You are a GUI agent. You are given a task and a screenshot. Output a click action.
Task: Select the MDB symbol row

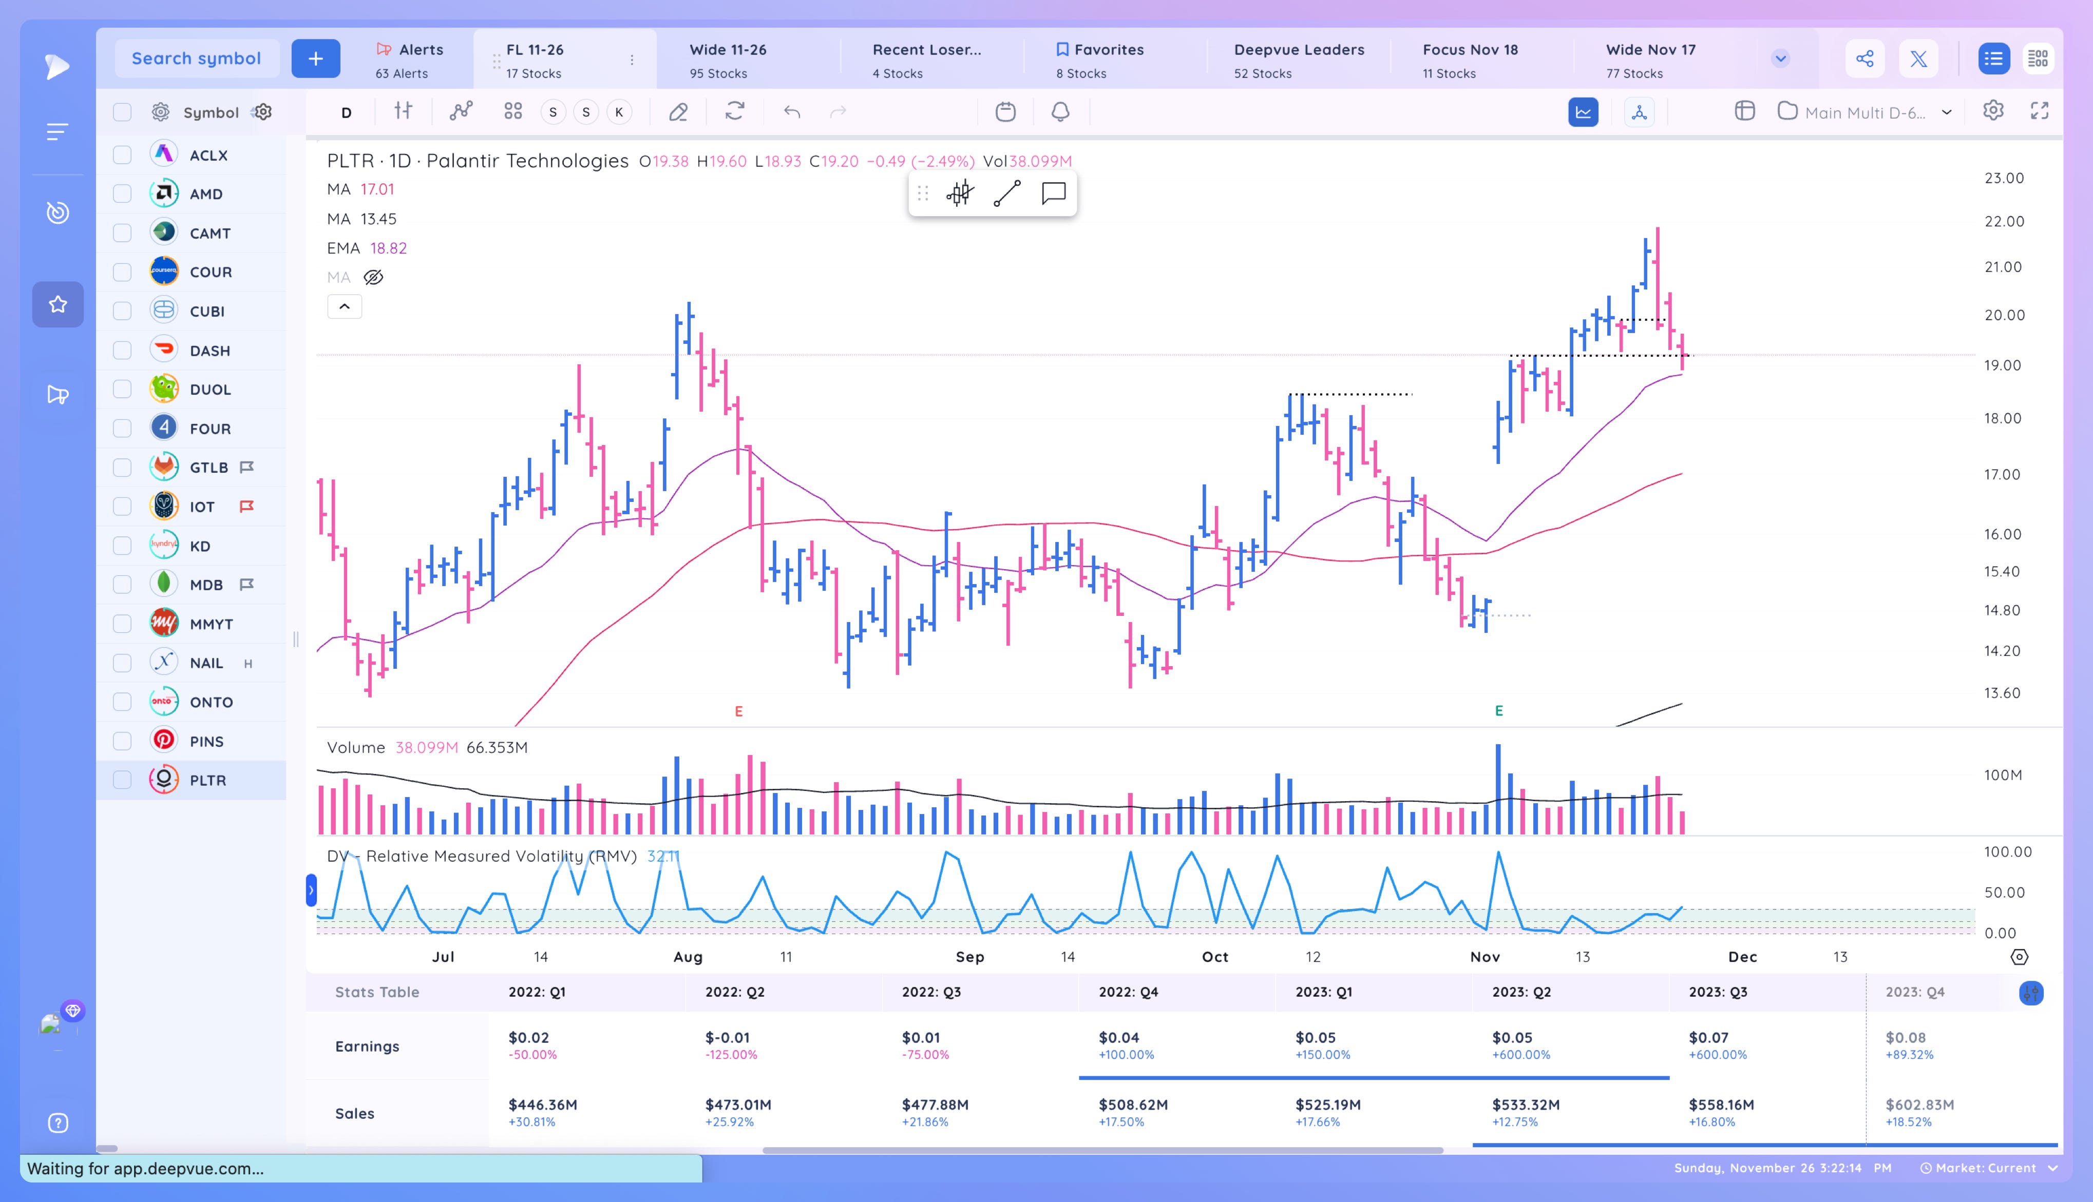click(192, 585)
